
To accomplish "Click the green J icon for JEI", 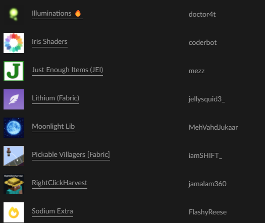I will tap(14, 71).
